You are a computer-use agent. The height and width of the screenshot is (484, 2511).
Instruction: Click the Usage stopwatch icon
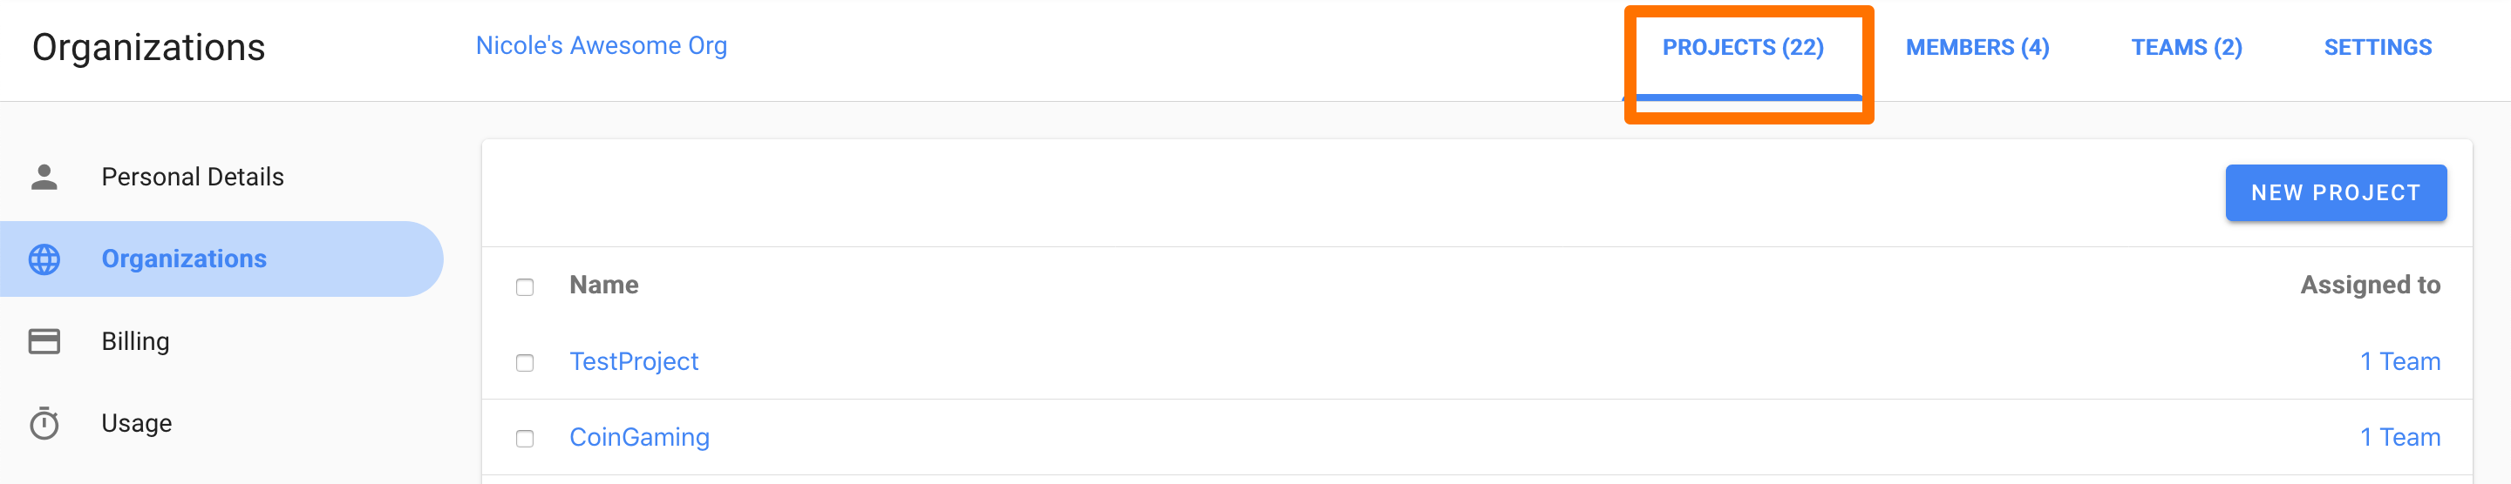click(x=44, y=423)
